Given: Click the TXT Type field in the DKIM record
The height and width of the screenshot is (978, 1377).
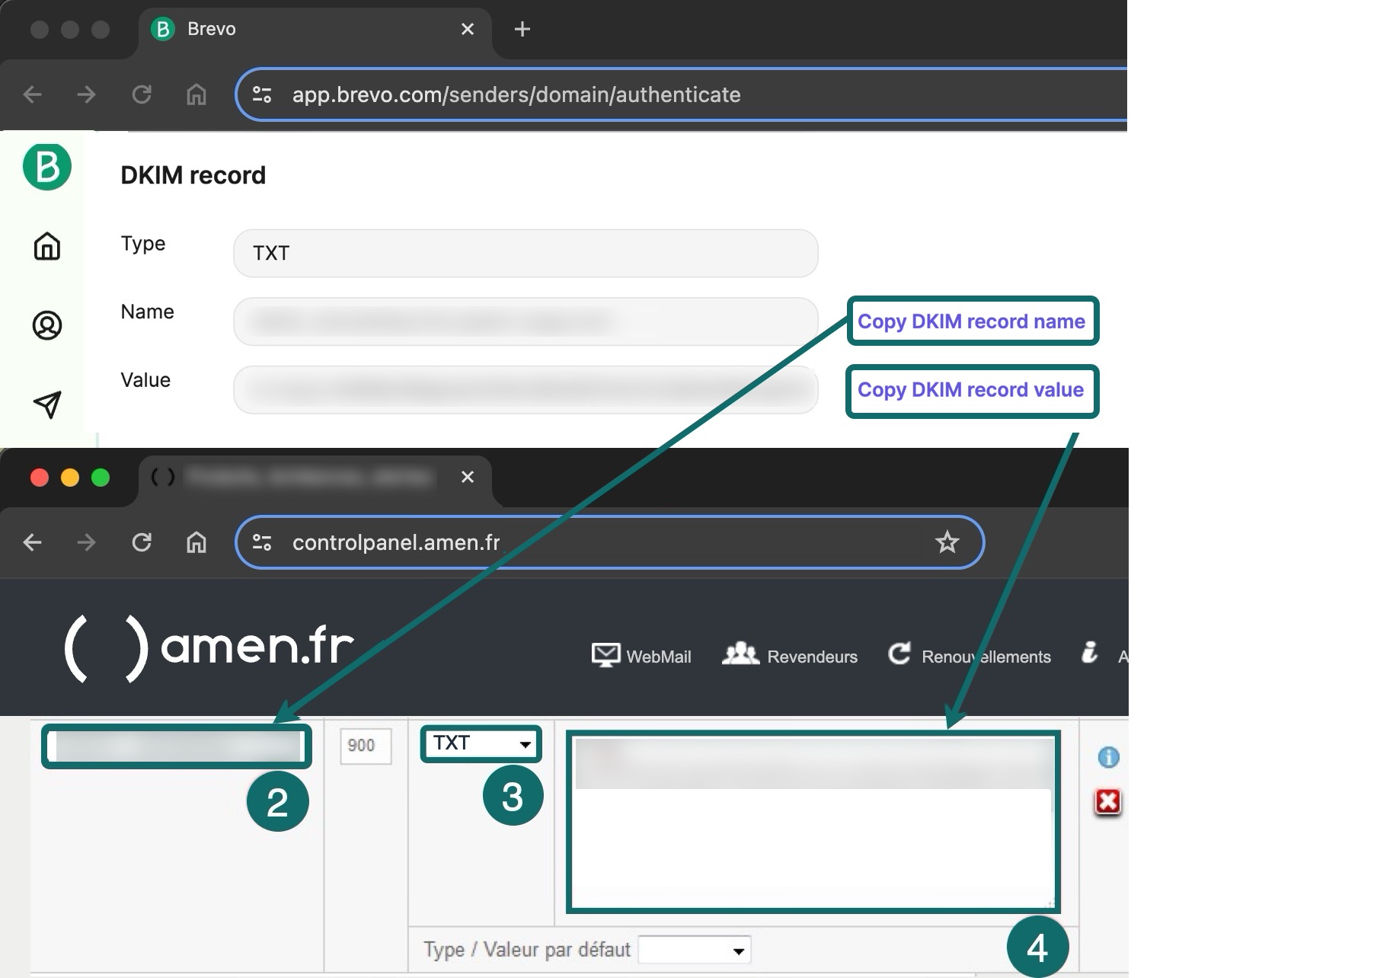Looking at the screenshot, I should click(526, 253).
